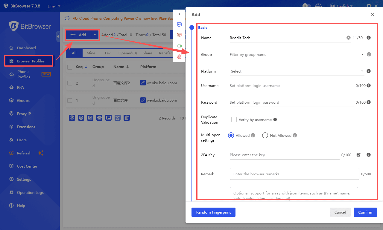
Task: Expand the Platform select dropdown
Action: point(296,71)
